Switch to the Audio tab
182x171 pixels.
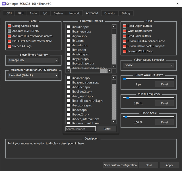(33, 13)
